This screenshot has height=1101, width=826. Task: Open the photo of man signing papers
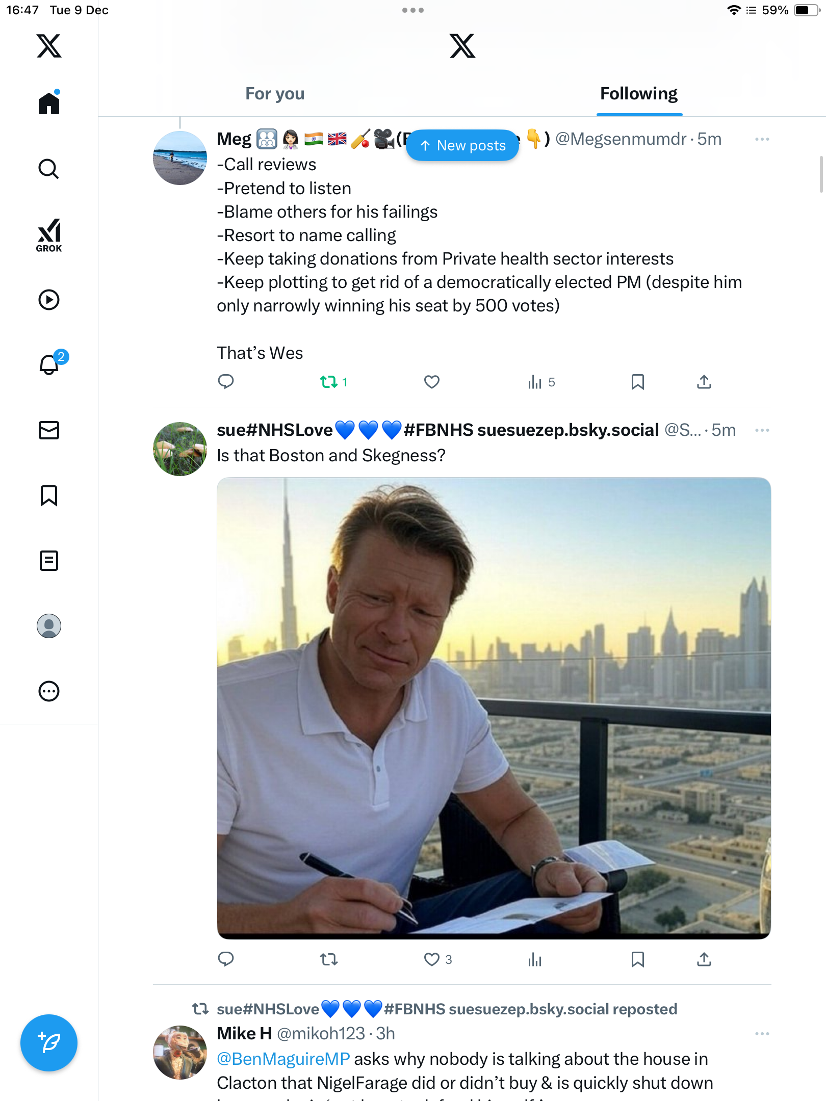click(x=494, y=707)
